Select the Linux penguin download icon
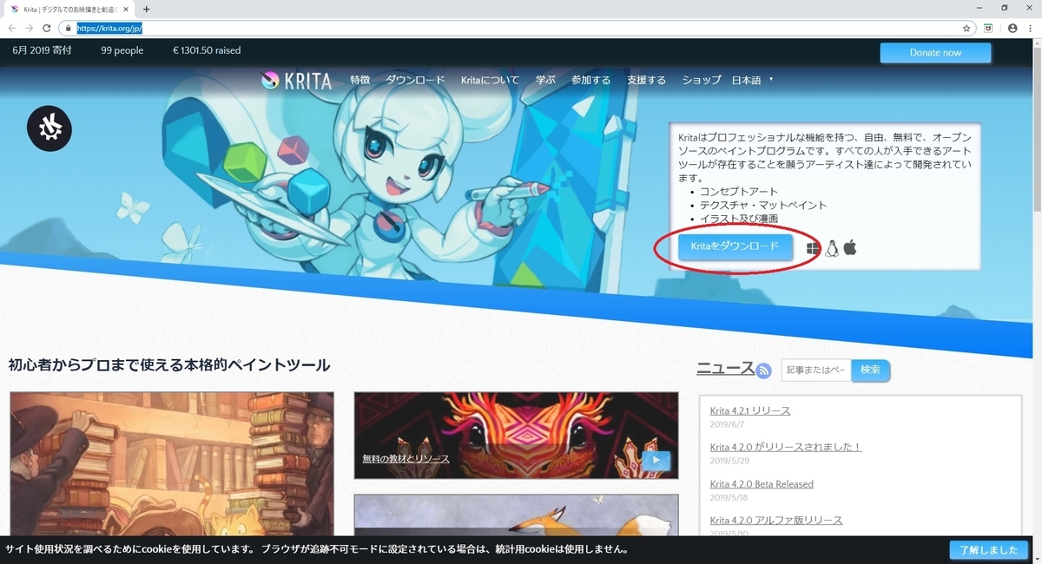Viewport: 1042px width, 564px height. 832,247
